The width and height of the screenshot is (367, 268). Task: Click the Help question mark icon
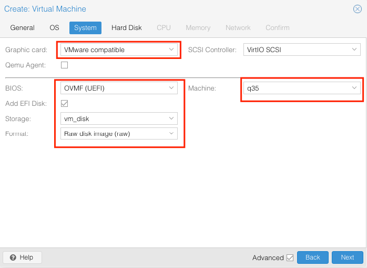(x=13, y=257)
